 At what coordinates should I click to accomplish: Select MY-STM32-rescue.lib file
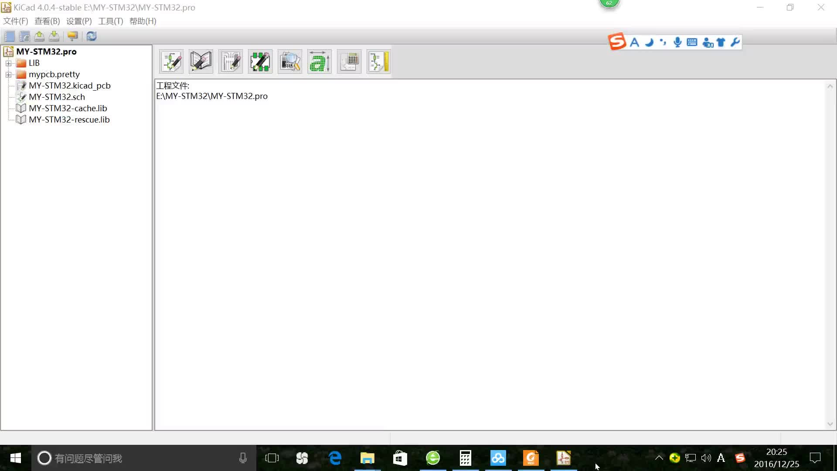pyautogui.click(x=69, y=119)
